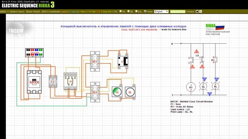The image size is (248, 139).
Task: Click the blue upper POWER terminal
Action: pos(36,50)
